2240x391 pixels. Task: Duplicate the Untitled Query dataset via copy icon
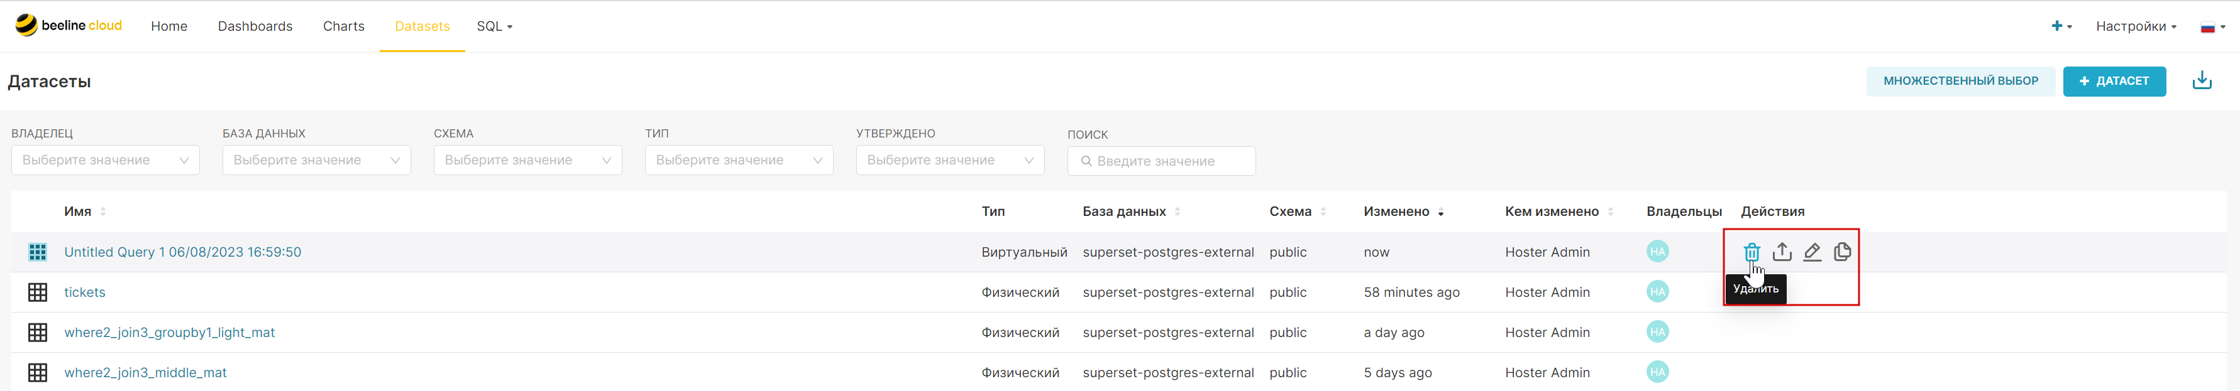coord(1842,252)
